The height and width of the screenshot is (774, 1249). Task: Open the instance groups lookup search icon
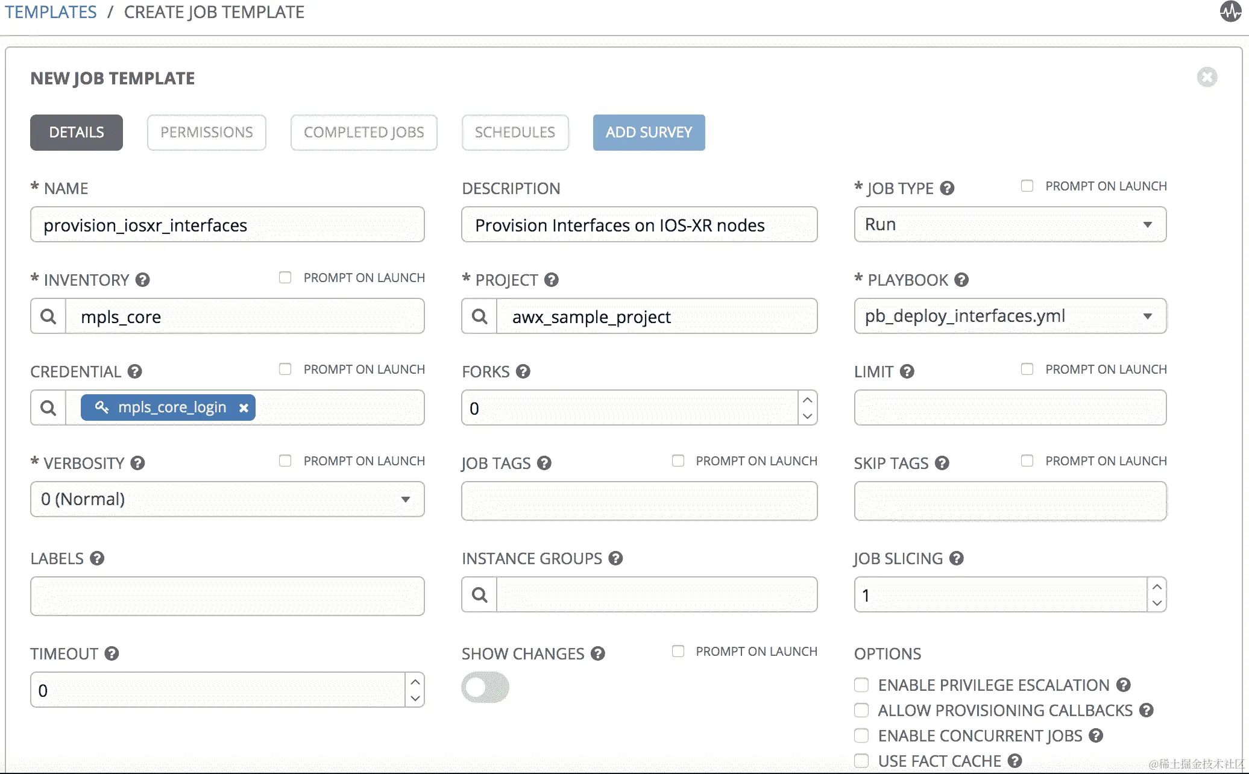click(479, 594)
